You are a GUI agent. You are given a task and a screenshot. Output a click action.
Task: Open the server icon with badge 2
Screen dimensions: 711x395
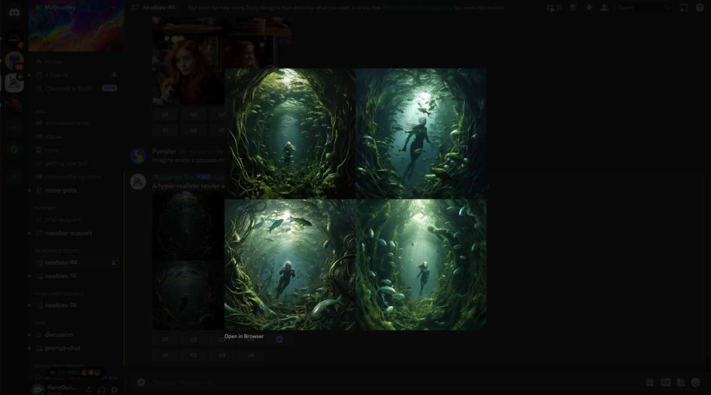[14, 39]
